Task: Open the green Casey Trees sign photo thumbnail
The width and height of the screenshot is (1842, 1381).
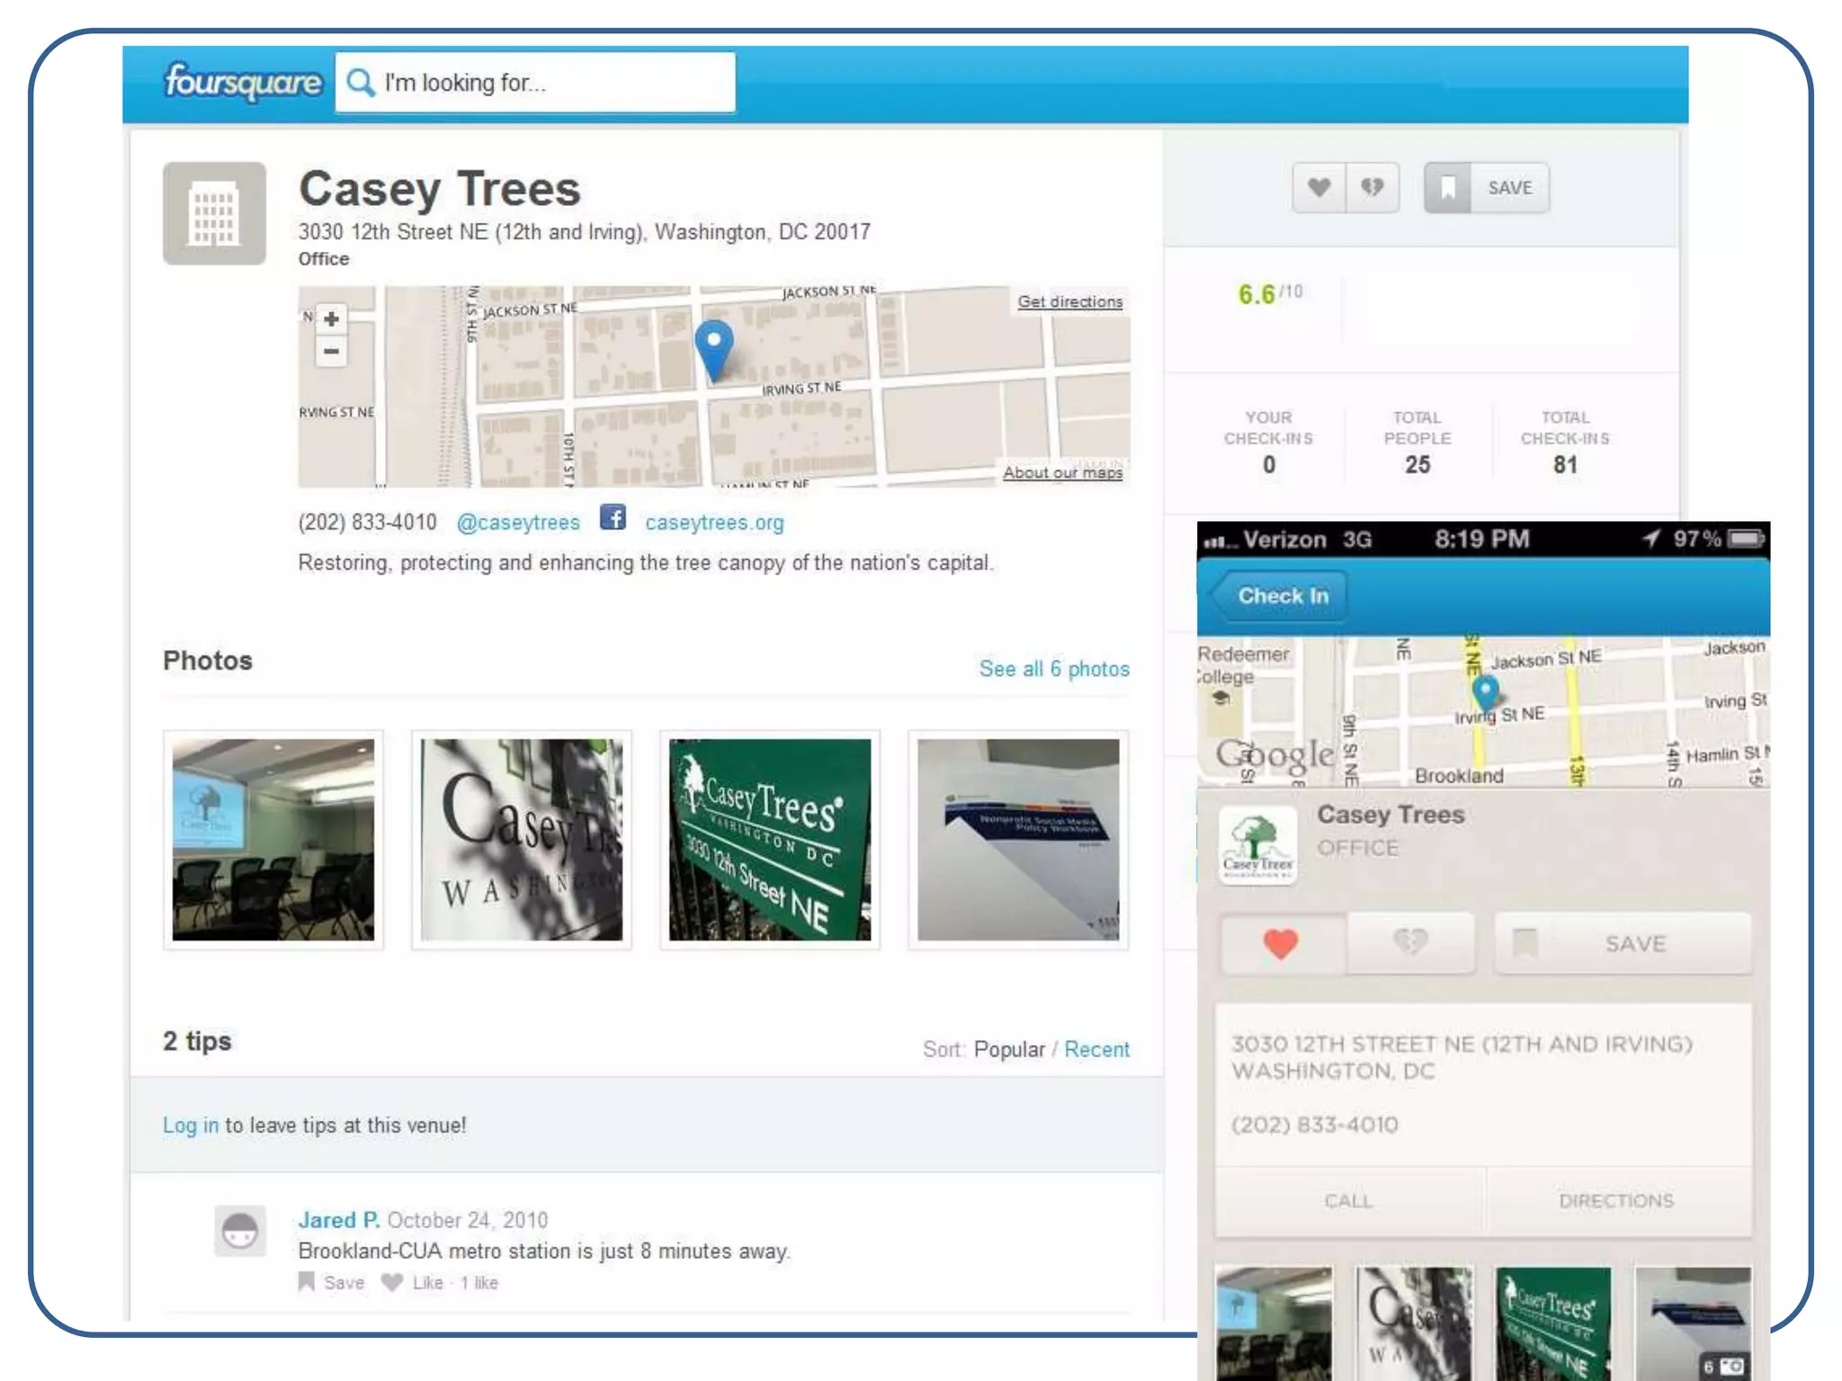Action: pos(770,840)
